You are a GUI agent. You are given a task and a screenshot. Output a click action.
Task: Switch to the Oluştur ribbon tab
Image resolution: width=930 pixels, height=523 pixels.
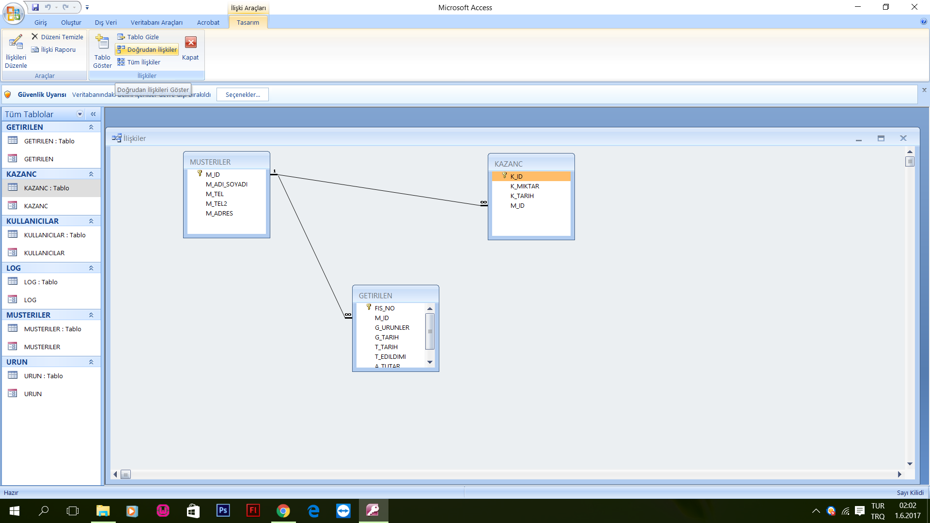pyautogui.click(x=71, y=22)
